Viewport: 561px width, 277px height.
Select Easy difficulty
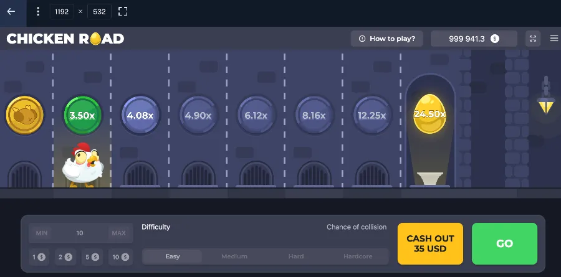[x=173, y=256]
